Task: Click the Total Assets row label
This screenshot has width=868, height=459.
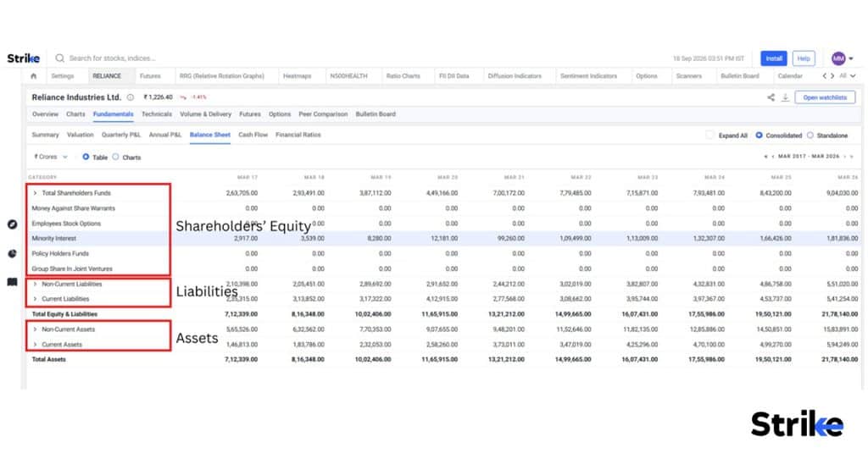Action: 48,359
